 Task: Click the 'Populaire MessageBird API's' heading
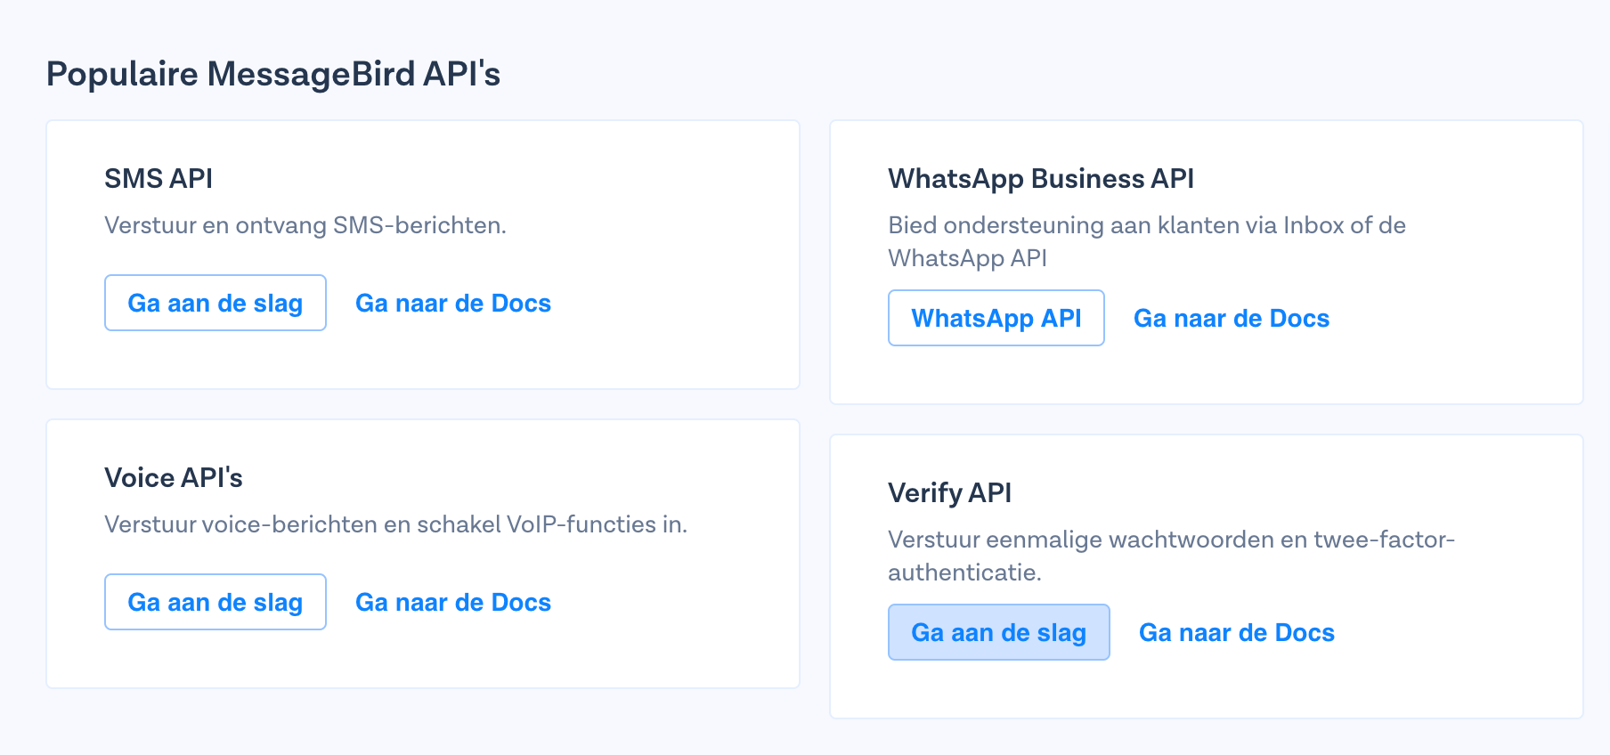[x=273, y=73]
